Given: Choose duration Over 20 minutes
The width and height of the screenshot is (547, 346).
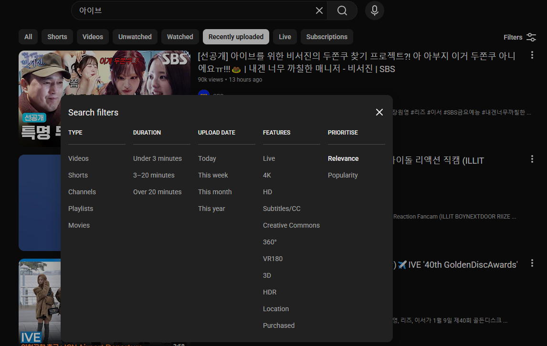Looking at the screenshot, I should (158, 192).
